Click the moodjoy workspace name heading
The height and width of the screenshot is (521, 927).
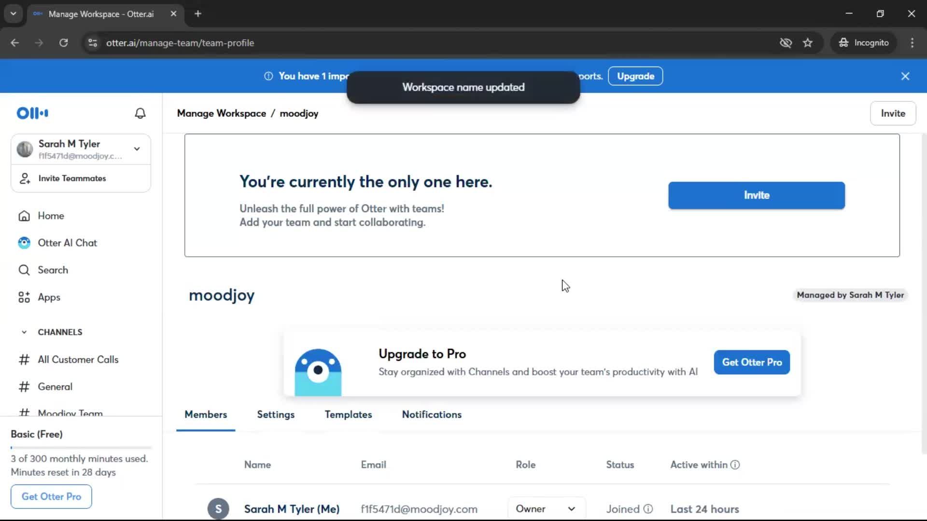222,295
